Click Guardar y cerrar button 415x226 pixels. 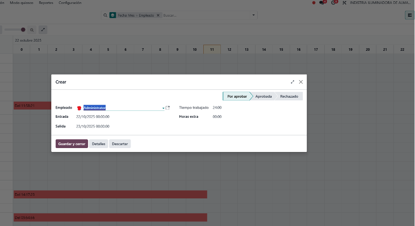coord(72,144)
